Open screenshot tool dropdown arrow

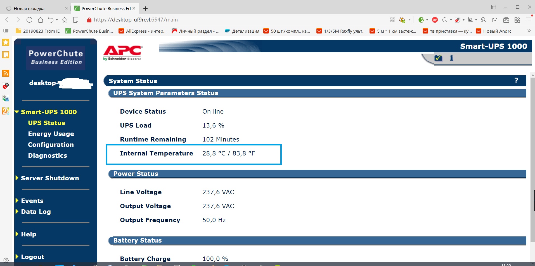[x=476, y=20]
